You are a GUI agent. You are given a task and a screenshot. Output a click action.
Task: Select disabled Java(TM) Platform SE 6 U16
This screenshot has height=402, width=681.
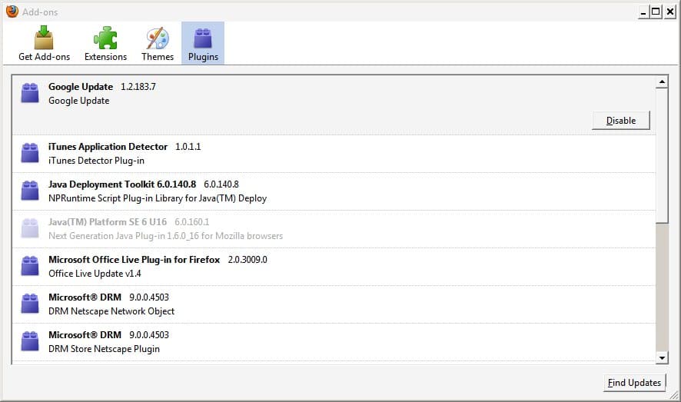pos(334,229)
